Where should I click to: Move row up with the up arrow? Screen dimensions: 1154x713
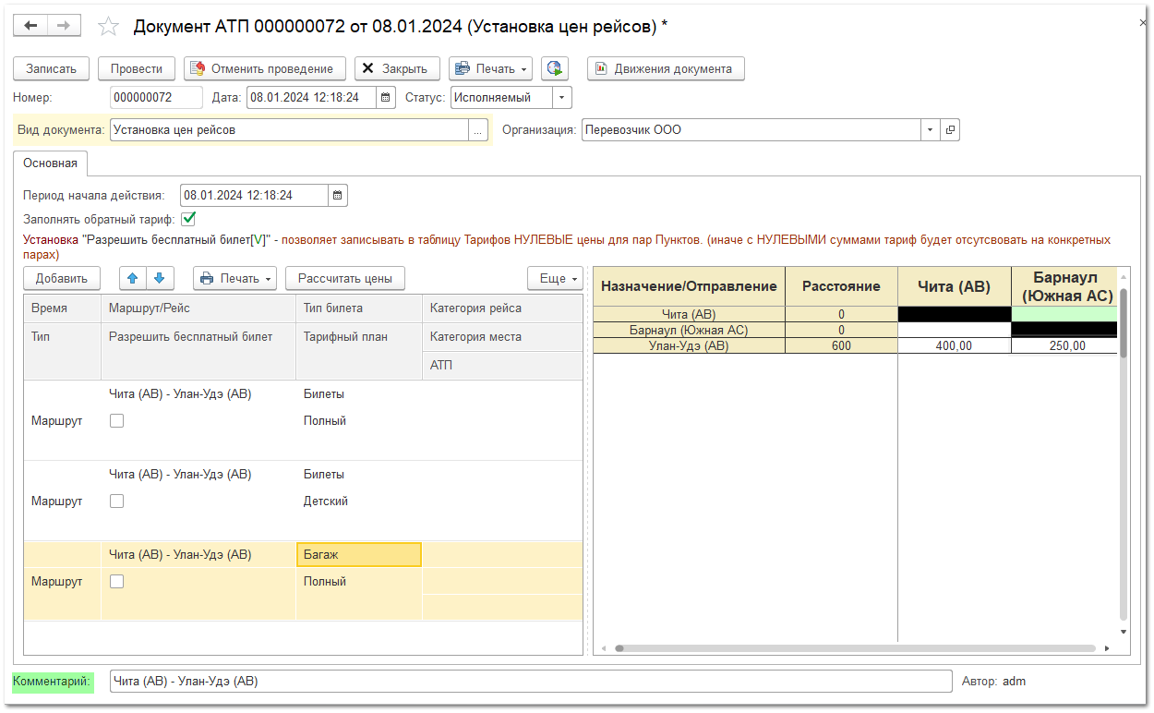133,278
